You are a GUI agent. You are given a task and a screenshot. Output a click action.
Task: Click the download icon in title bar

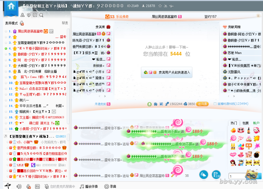coord(166,6)
